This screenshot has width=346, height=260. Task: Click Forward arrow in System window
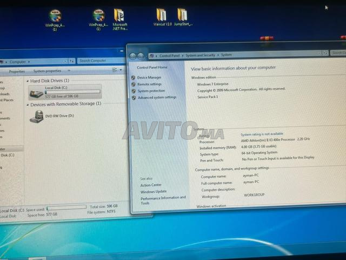click(x=141, y=56)
